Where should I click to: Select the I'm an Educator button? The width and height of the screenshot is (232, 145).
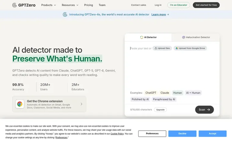(179, 5)
